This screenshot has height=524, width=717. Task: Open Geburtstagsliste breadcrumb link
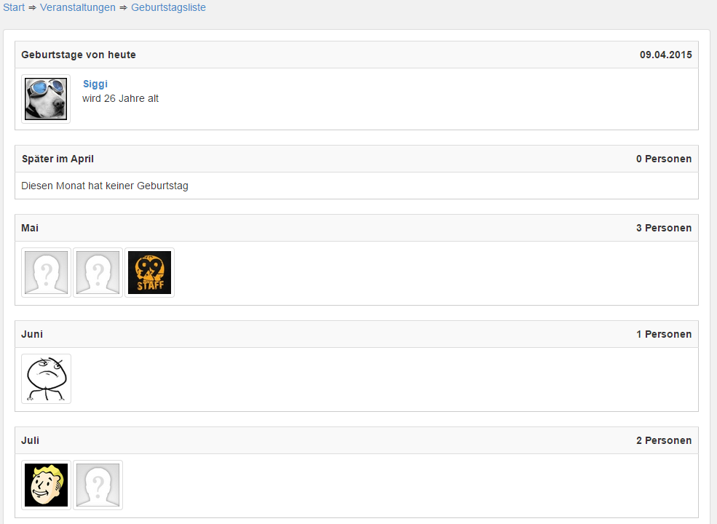168,7
